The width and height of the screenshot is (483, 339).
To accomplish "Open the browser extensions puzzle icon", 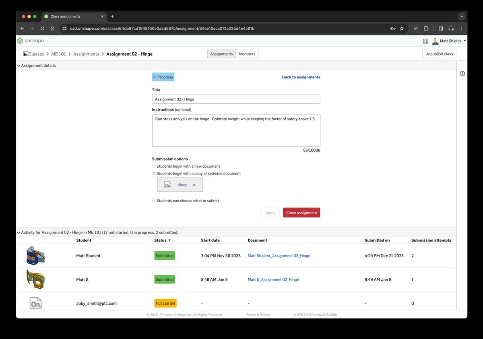I will coord(426,29).
